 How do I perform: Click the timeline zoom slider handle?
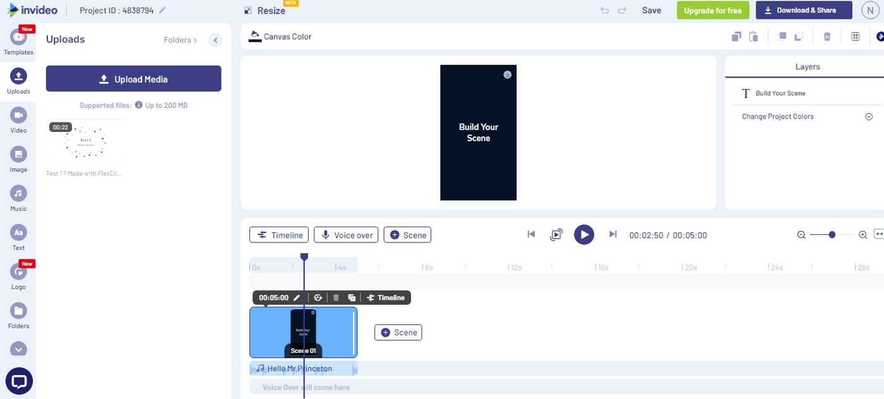[832, 235]
